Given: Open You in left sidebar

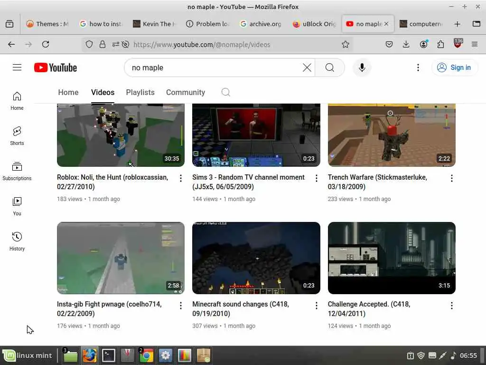Looking at the screenshot, I should [x=17, y=206].
